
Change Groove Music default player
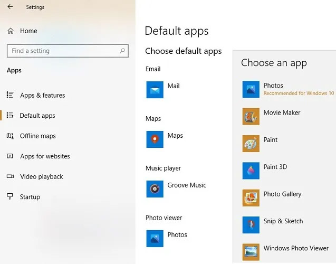click(x=187, y=185)
